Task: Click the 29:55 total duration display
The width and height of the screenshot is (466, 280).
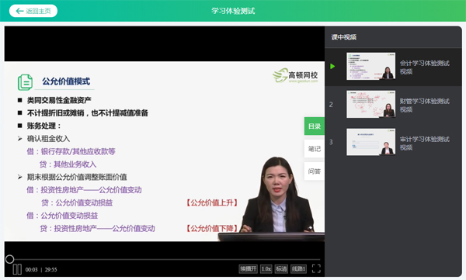Action: click(50, 270)
